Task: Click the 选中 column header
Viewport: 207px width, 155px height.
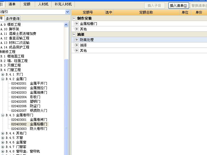Action: tap(109, 12)
